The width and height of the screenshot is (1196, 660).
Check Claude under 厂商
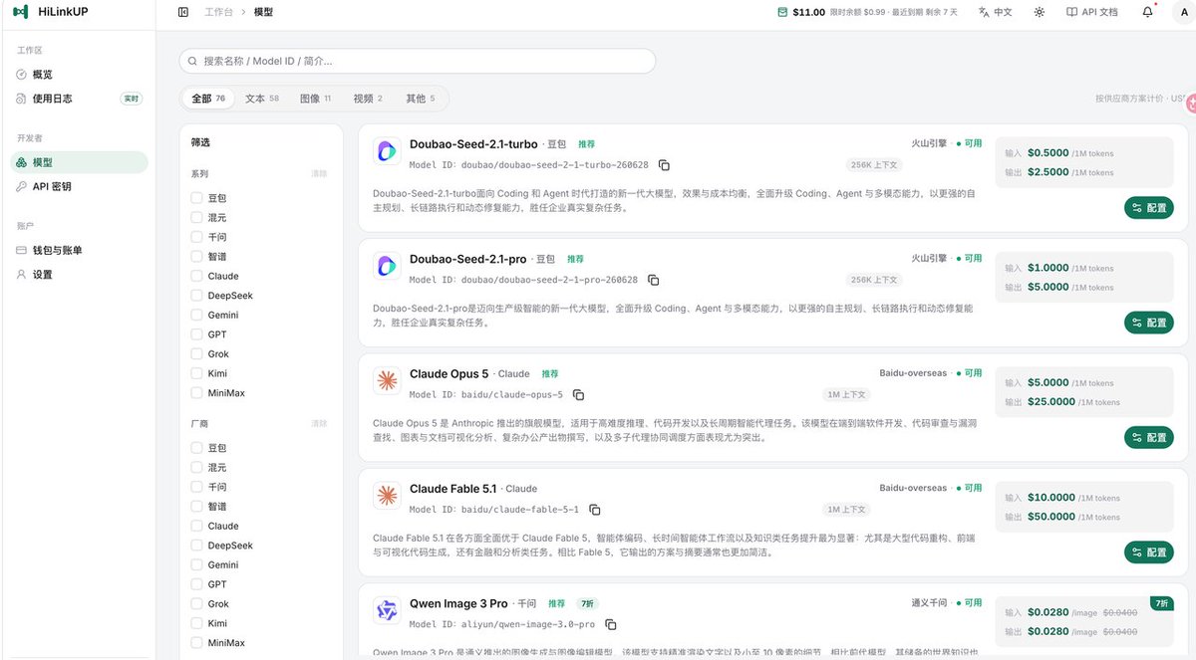(196, 526)
